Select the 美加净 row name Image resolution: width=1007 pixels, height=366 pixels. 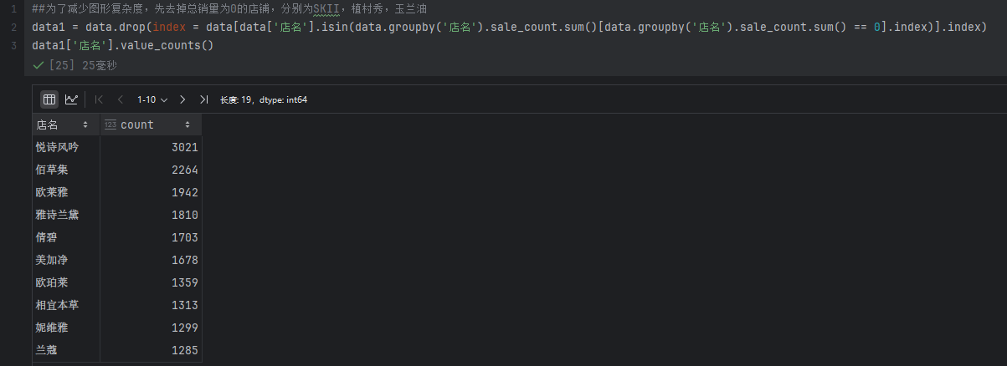52,260
